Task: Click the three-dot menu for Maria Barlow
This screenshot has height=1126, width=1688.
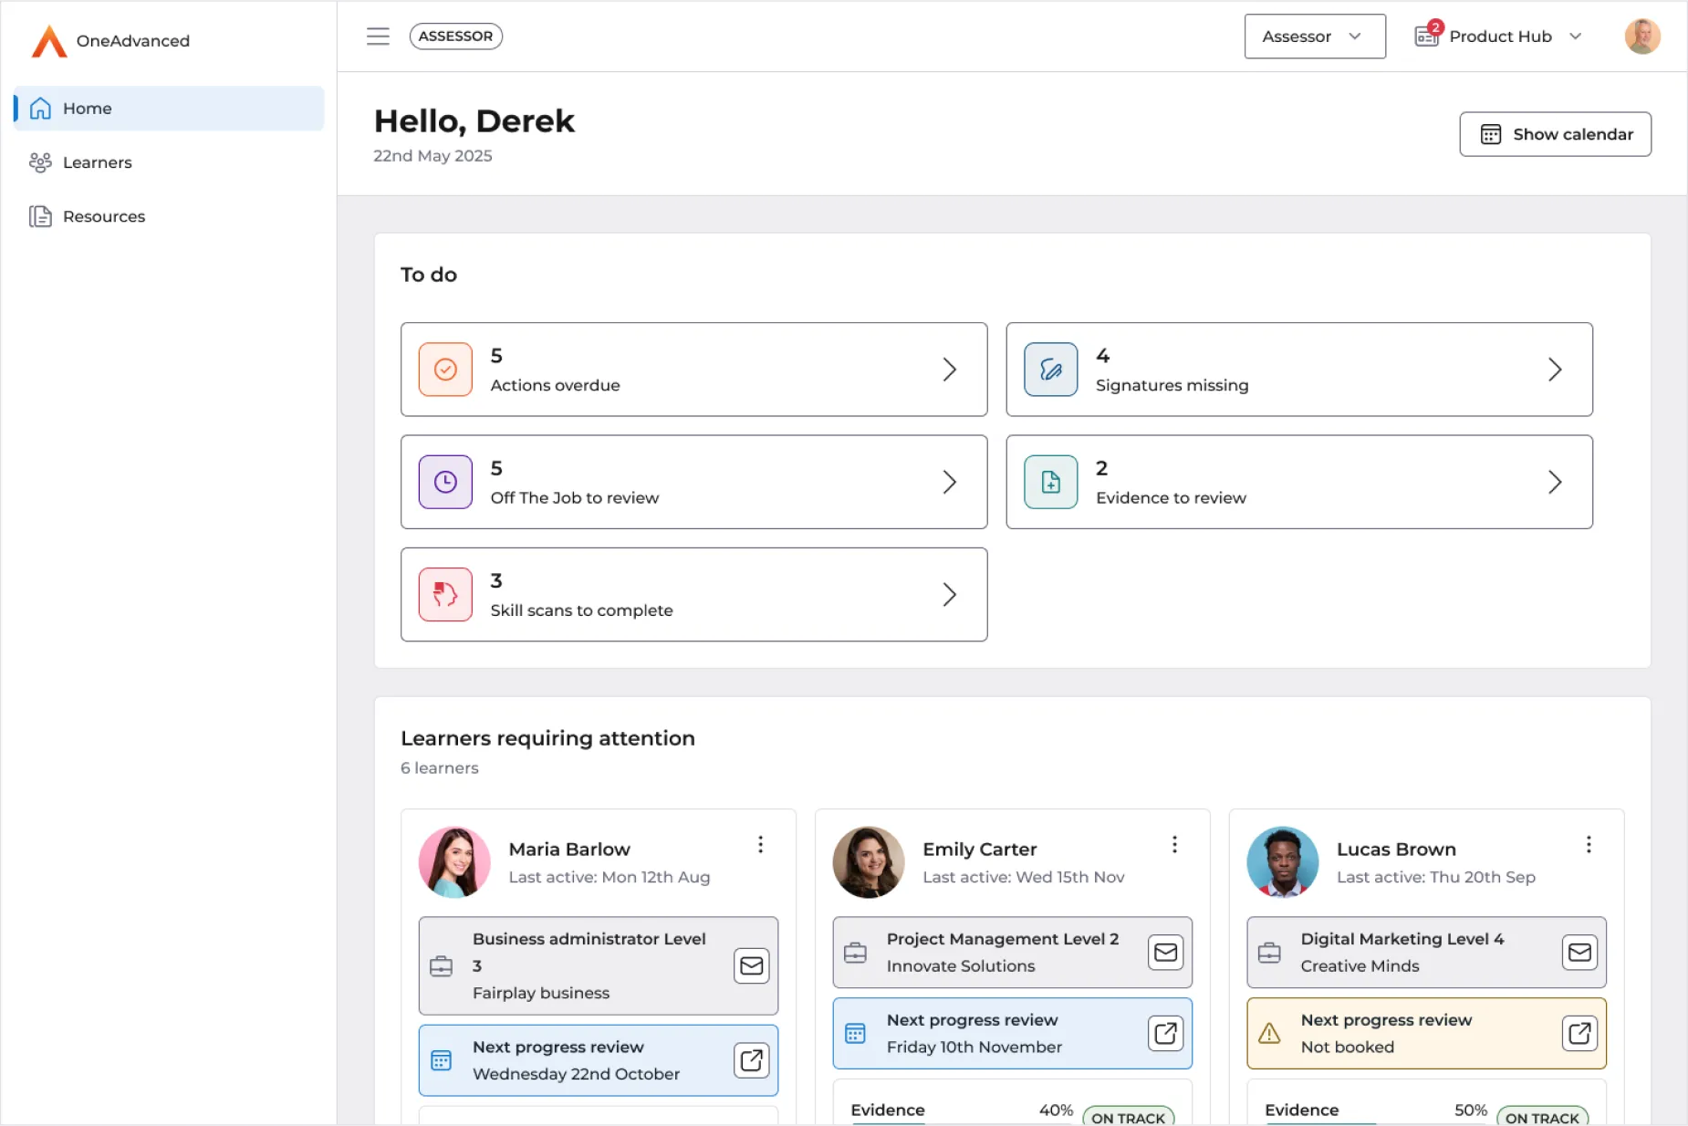Action: click(760, 845)
